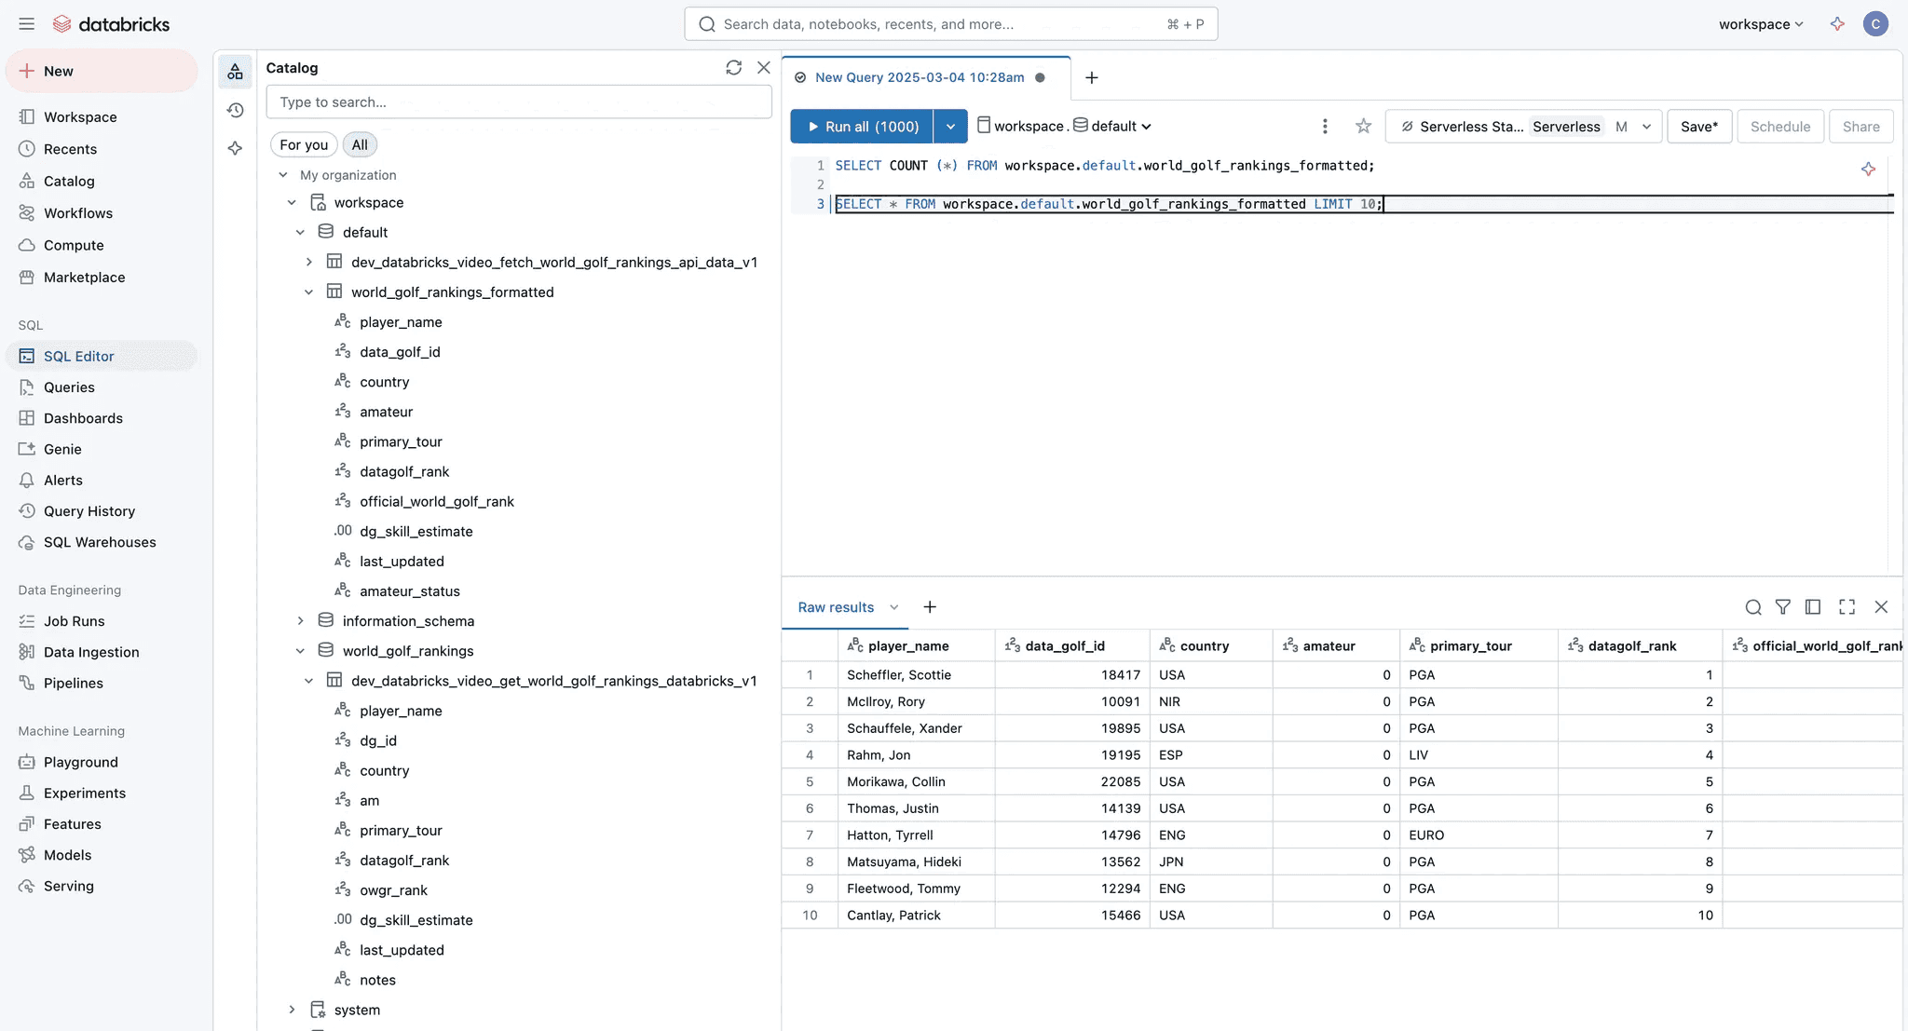Click the catalog Type to search field

pos(518,102)
